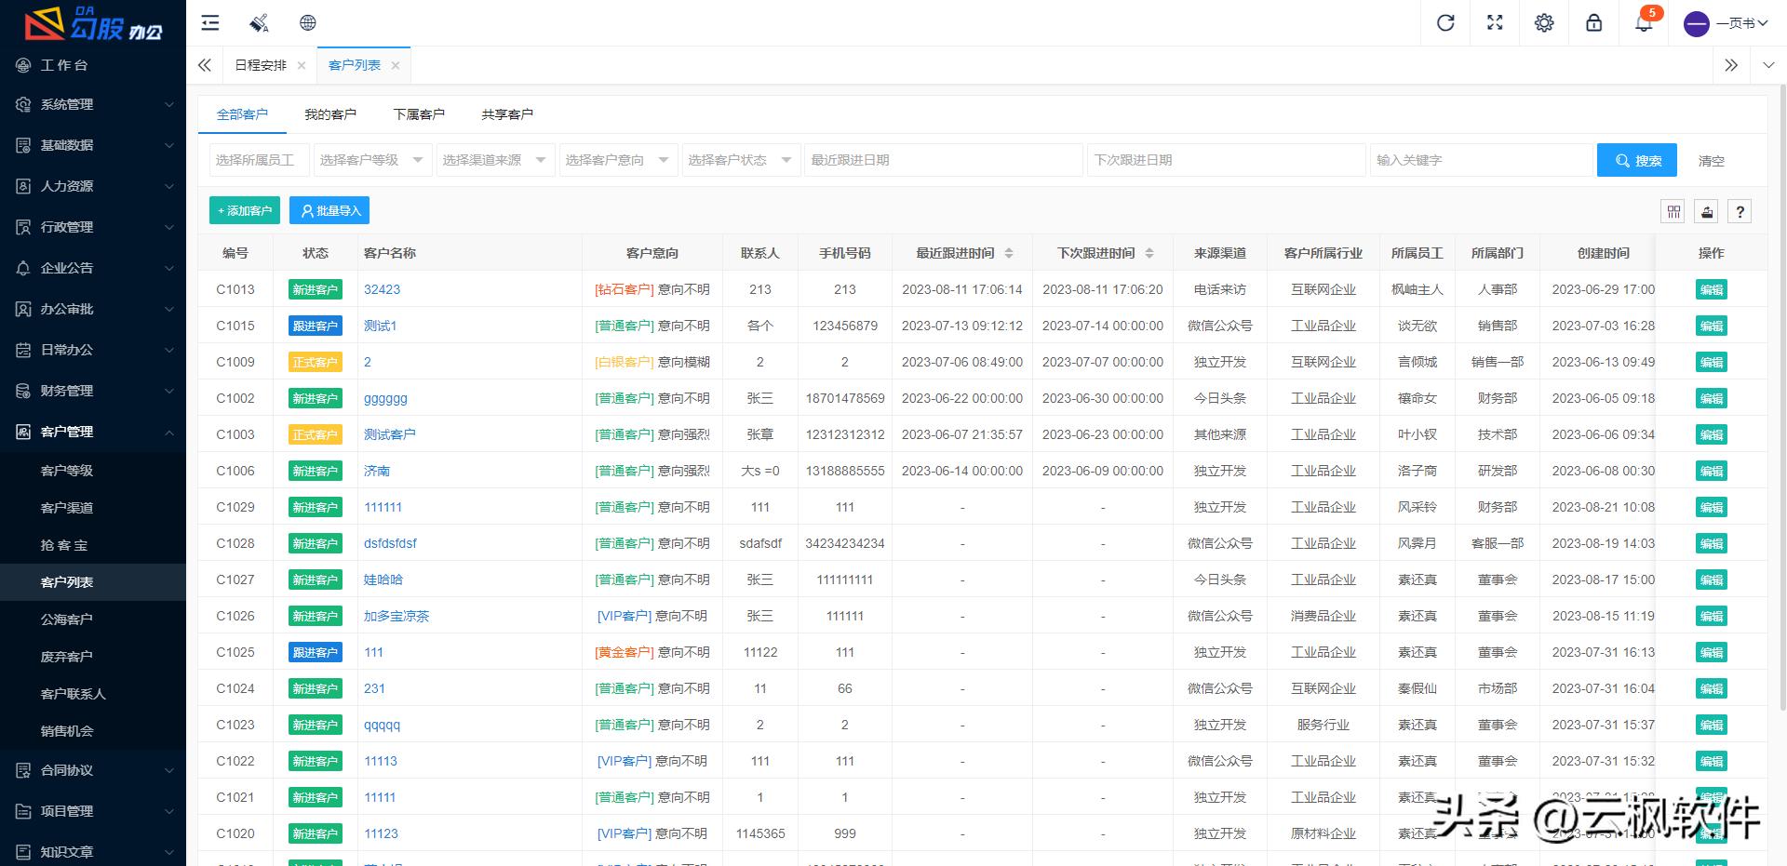Click the export icon next to the help icon
Image resolution: width=1787 pixels, height=866 pixels.
[x=1706, y=211]
